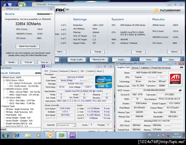Click the ATI Radeon logo in GPU-Z
The height and width of the screenshot is (145, 186).
pos(175,79)
